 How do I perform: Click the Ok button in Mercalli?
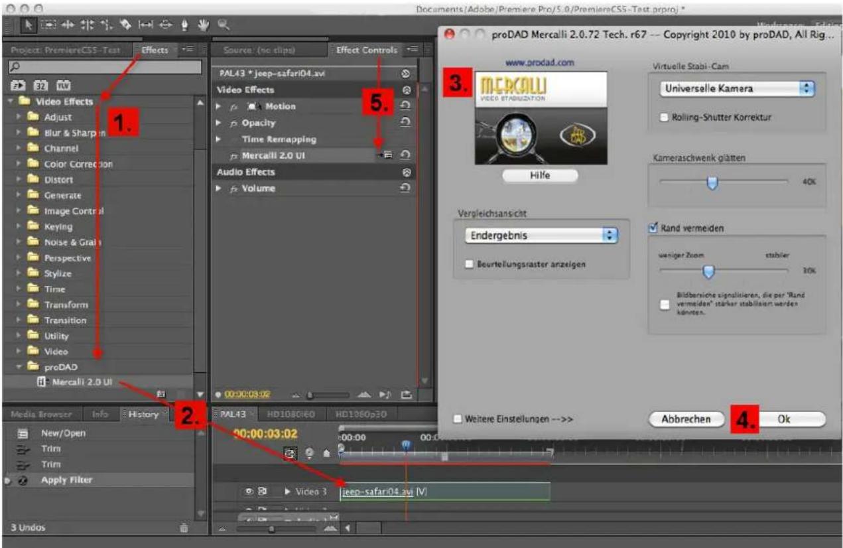point(783,419)
